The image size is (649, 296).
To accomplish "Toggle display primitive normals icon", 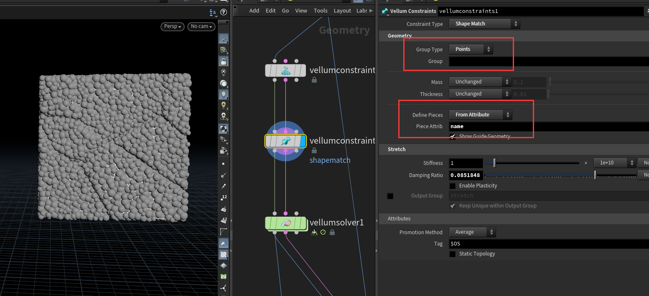I will (x=224, y=208).
